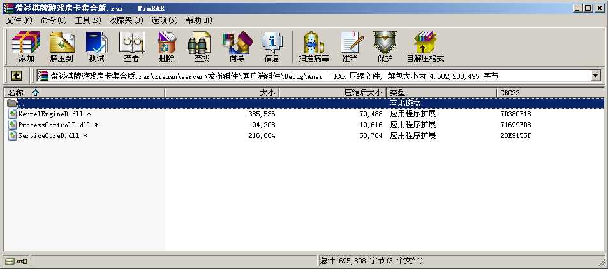Select the ProcessControlD.dll file name
608x269 pixels.
(x=58, y=125)
